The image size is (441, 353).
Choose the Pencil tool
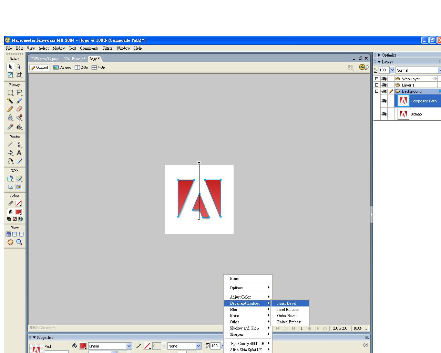(x=10, y=109)
